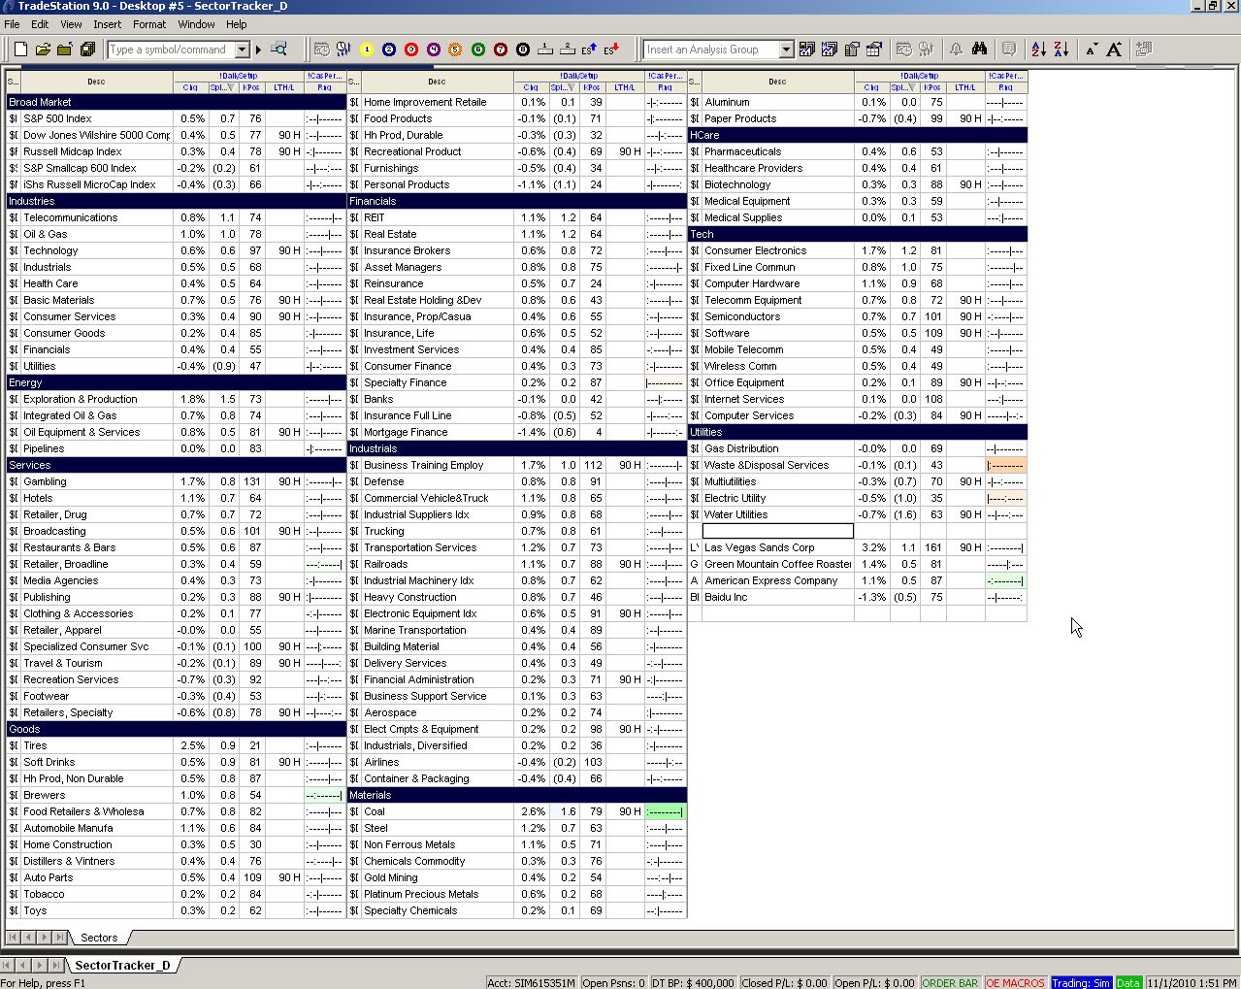Click the Acct: SIM615351M status field
1241x989 pixels.
[531, 982]
